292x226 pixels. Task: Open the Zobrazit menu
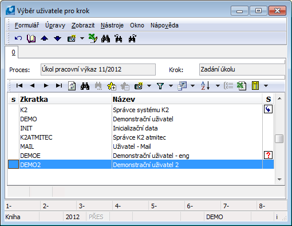pos(83,25)
